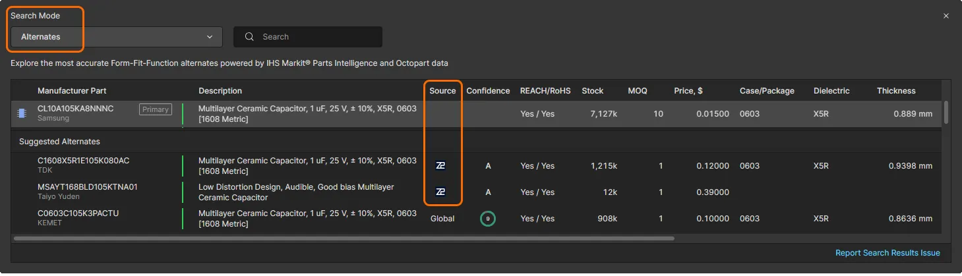
Task: Click the Primary badge on Samsung part
Action: (x=156, y=109)
